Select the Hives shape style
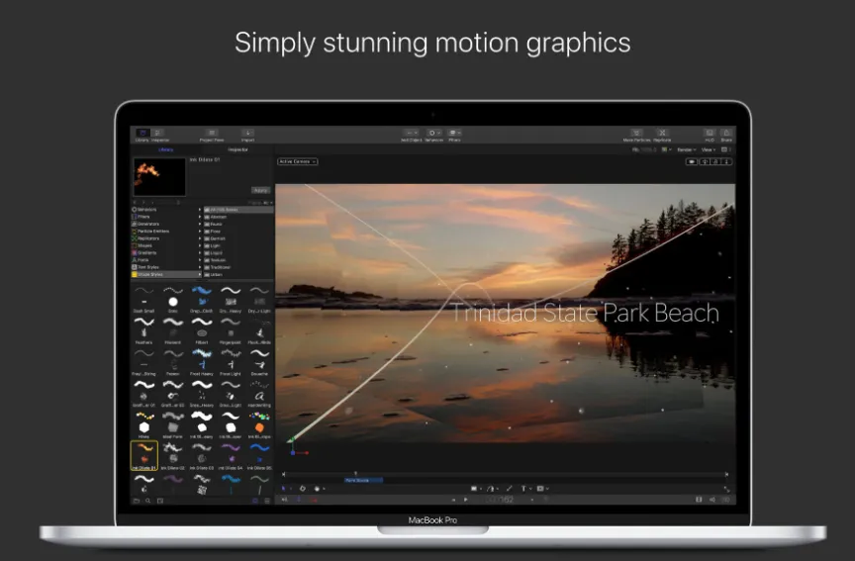855x561 pixels. click(x=143, y=425)
